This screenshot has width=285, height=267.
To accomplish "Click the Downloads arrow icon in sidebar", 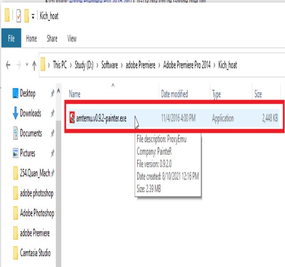I will (x=16, y=113).
